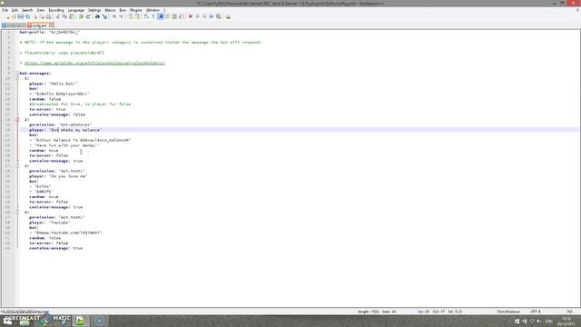Click the taskbar clock
This screenshot has width=581, height=327.
[566, 321]
